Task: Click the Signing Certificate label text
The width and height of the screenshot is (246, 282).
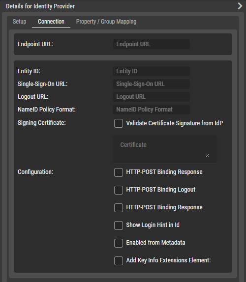Action: point(42,123)
